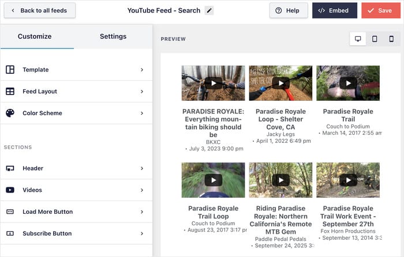Image resolution: width=404 pixels, height=257 pixels.
Task: Expand the Color Scheme chevron
Action: pos(141,113)
